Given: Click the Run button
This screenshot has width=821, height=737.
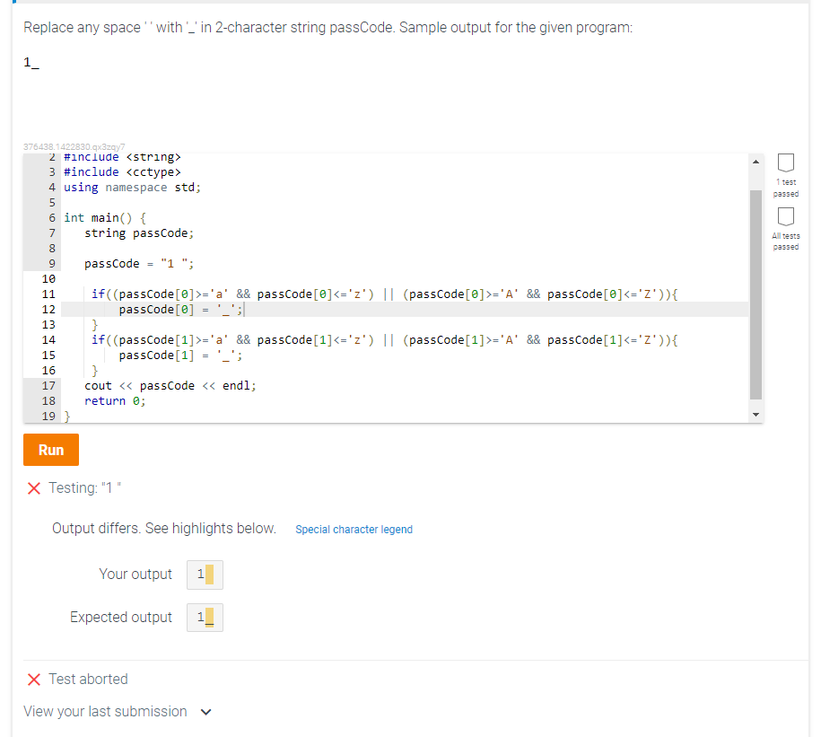Looking at the screenshot, I should (x=50, y=450).
